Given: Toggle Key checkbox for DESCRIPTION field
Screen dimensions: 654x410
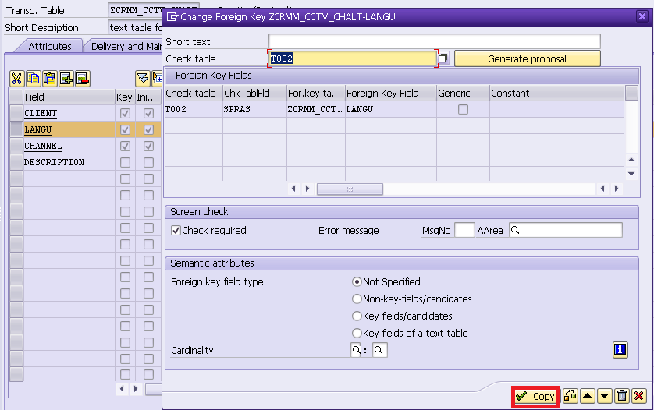Looking at the screenshot, I should (x=125, y=162).
